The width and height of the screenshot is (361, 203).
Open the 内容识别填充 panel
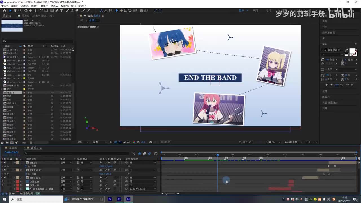330,103
